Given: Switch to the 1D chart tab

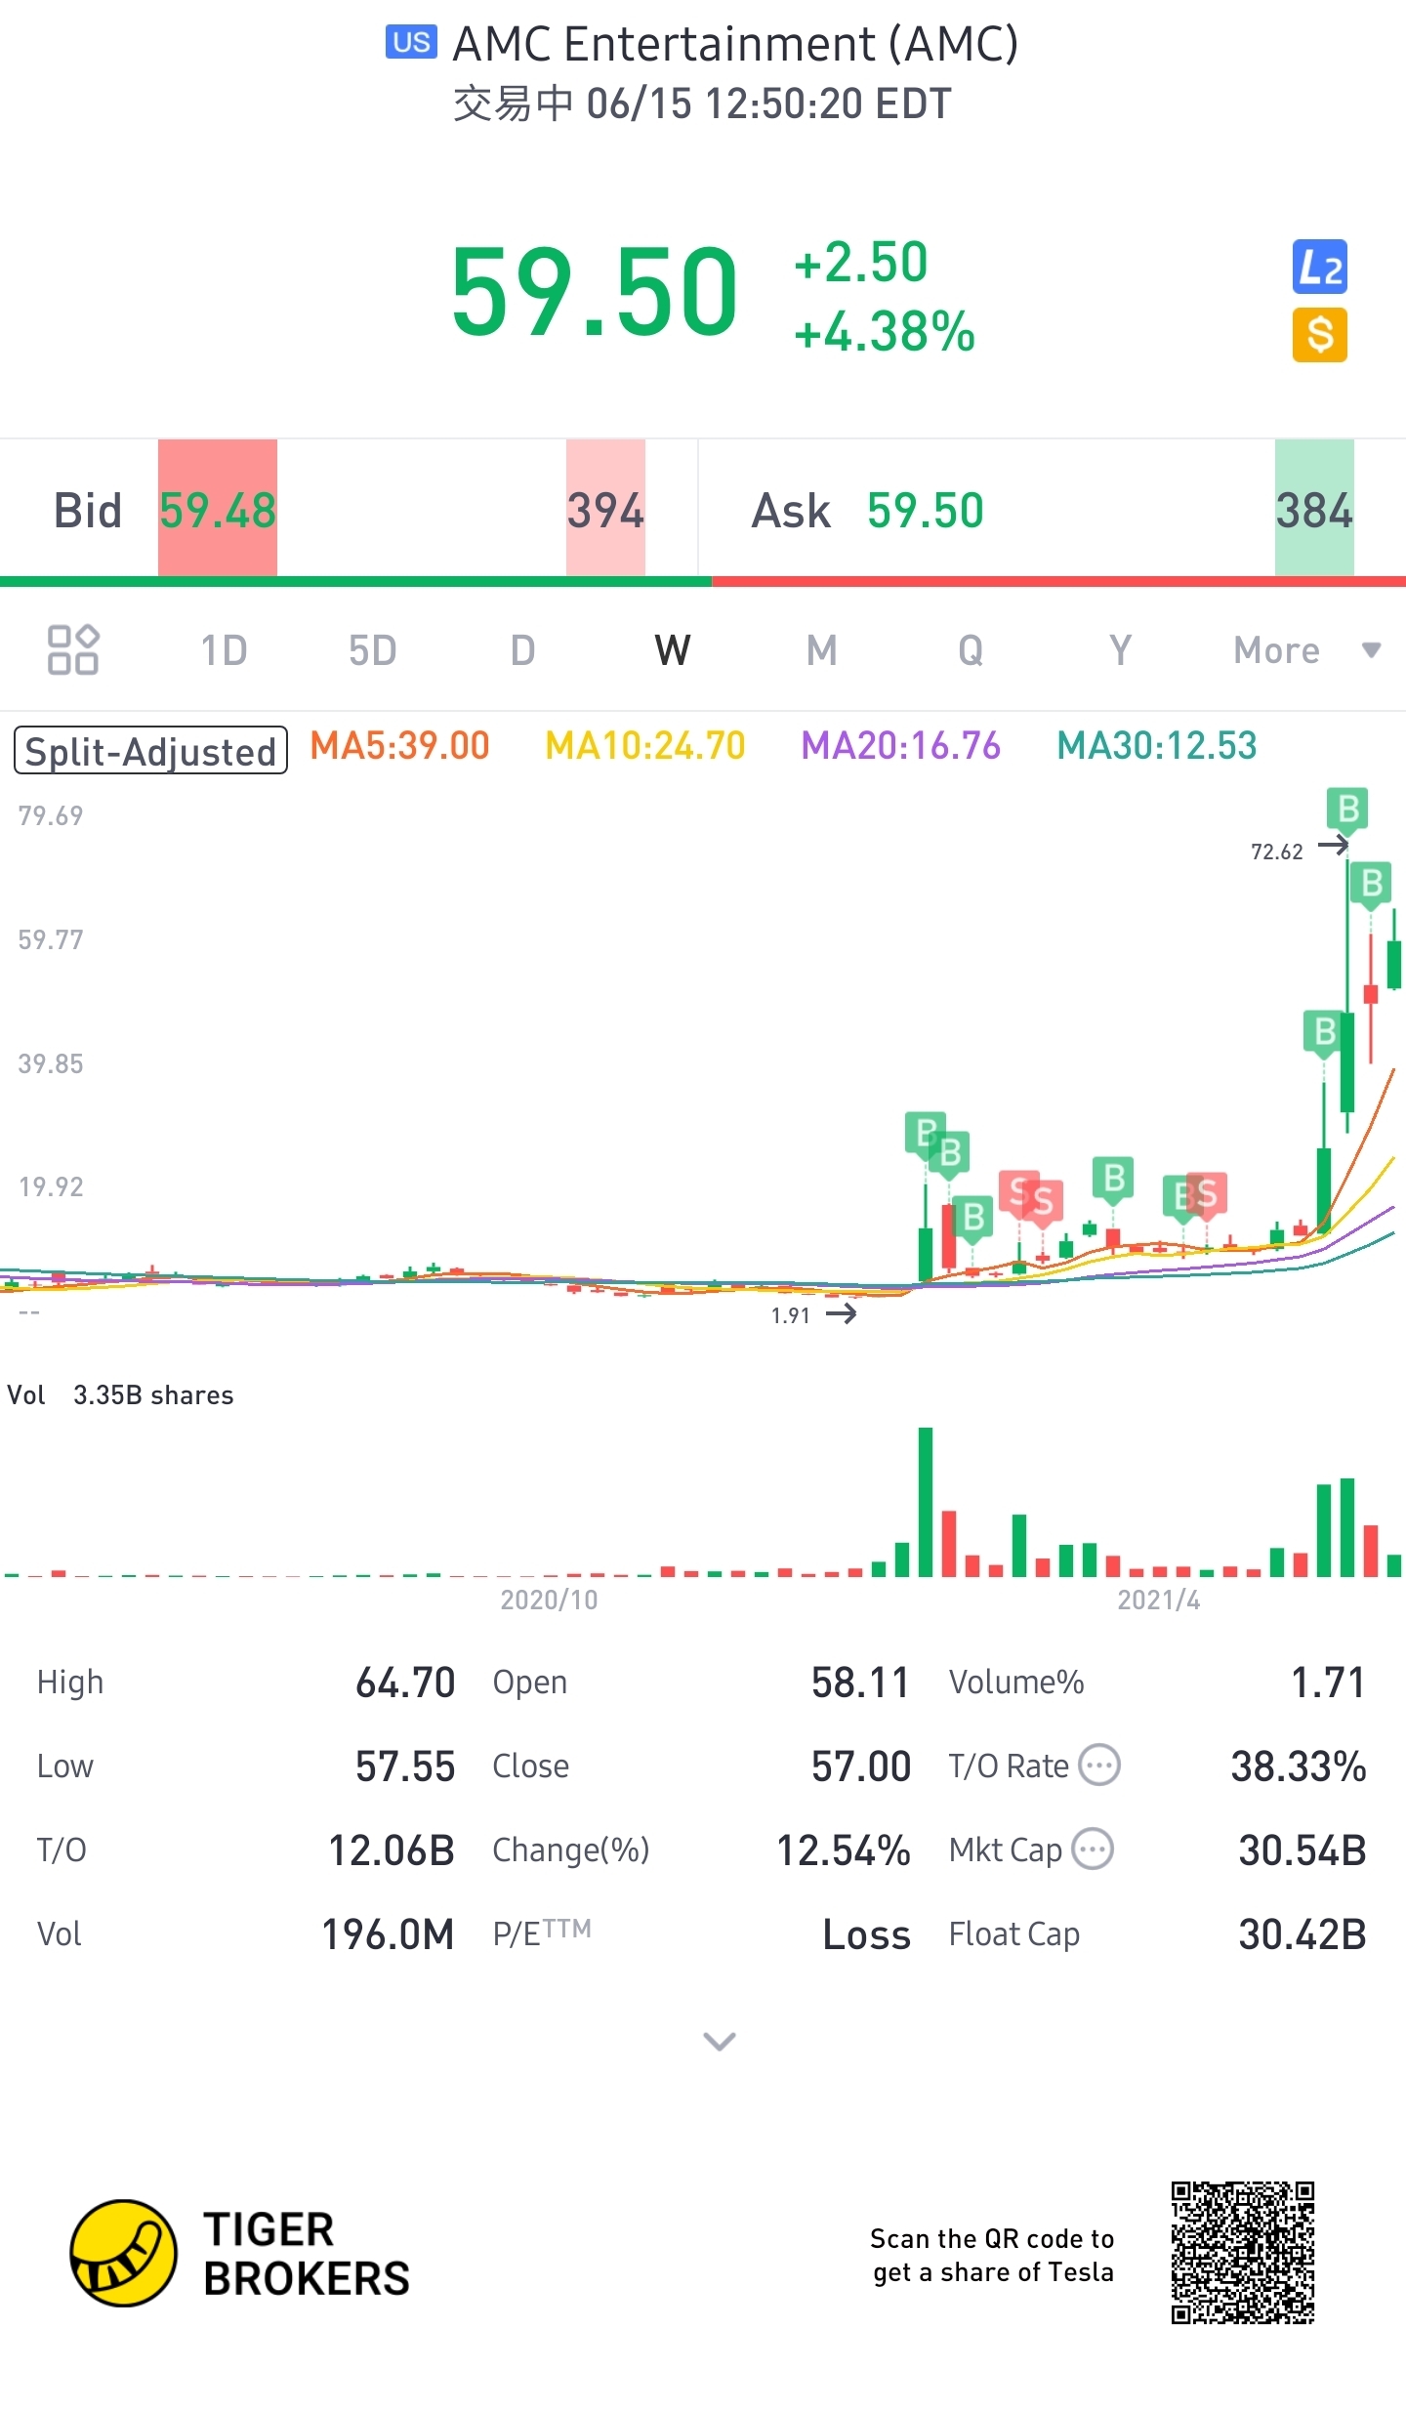Looking at the screenshot, I should click(224, 650).
